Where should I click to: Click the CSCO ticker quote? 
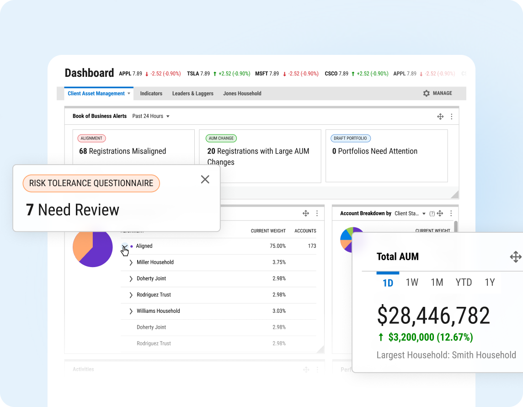coord(357,74)
